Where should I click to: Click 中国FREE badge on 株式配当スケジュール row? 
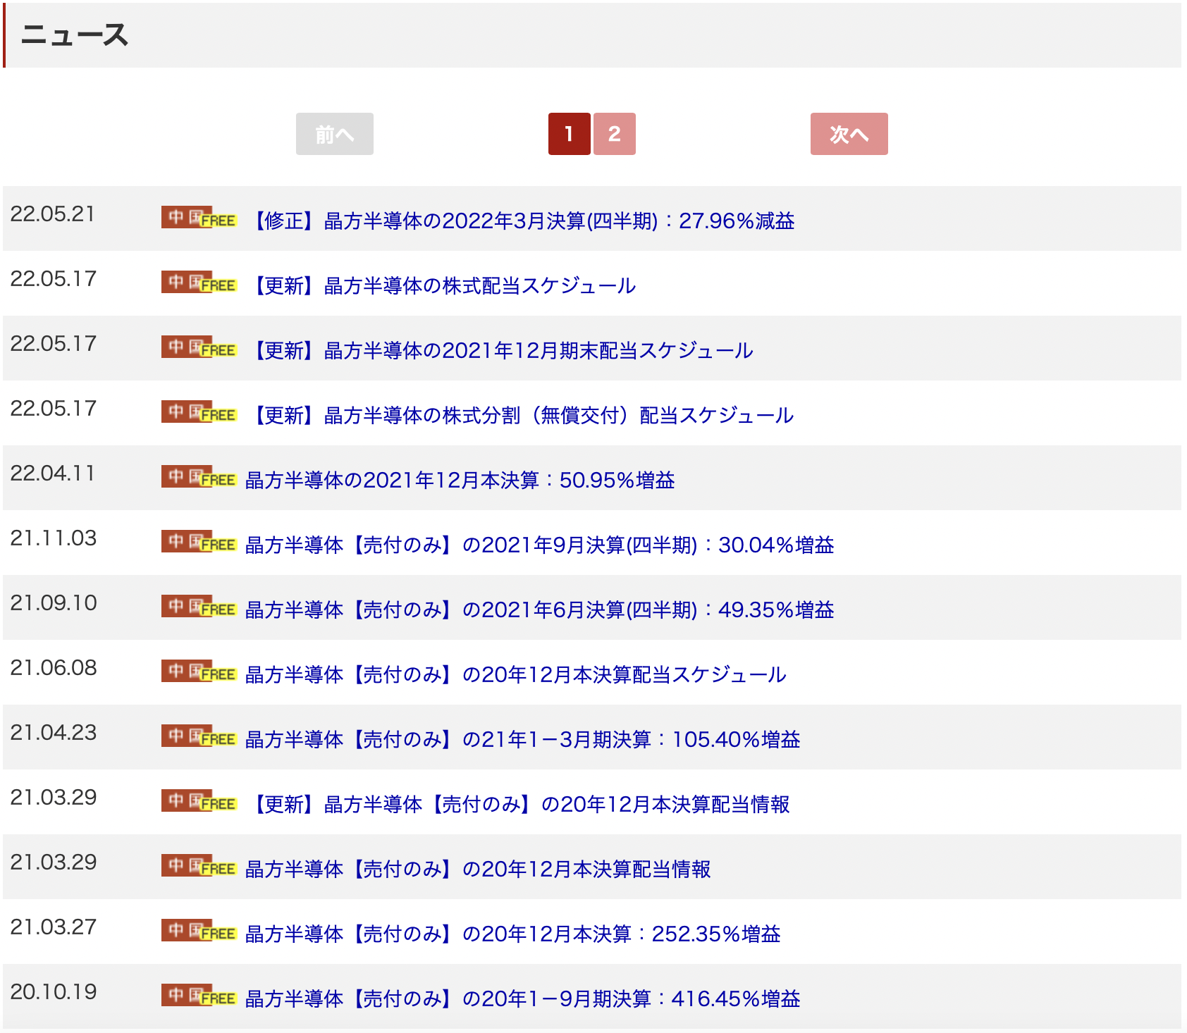coord(199,283)
